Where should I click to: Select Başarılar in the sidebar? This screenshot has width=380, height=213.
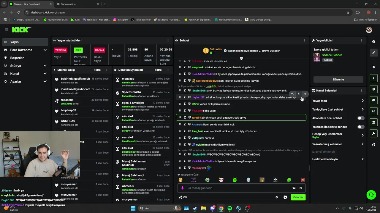click(x=25, y=58)
